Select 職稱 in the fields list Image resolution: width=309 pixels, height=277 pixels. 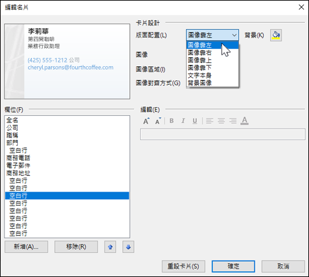[67, 136]
